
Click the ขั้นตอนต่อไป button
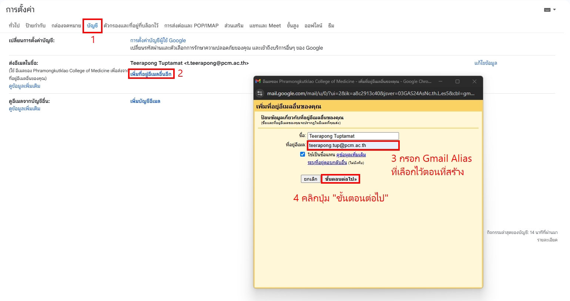click(x=341, y=179)
